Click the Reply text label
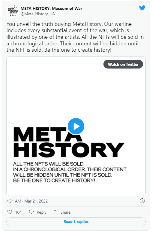Screen dimensions: 152x232 point(42,212)
